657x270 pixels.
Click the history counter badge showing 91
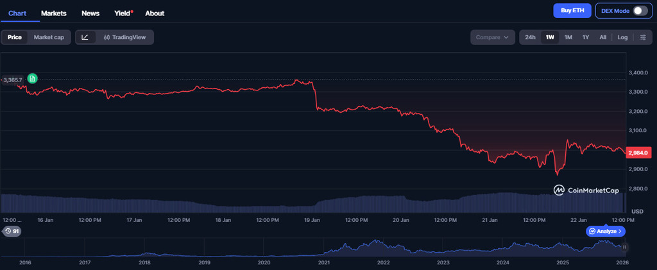tap(12, 231)
